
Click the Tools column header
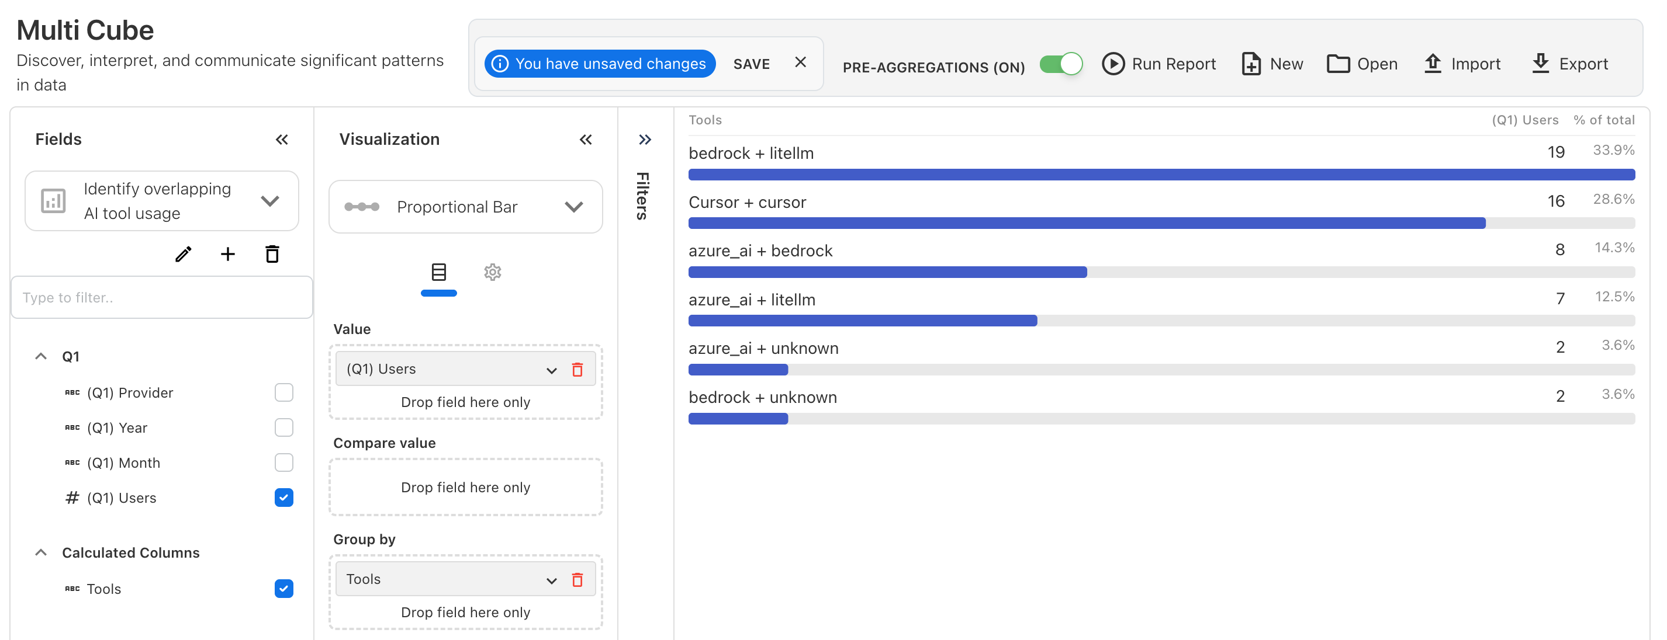coord(705,120)
